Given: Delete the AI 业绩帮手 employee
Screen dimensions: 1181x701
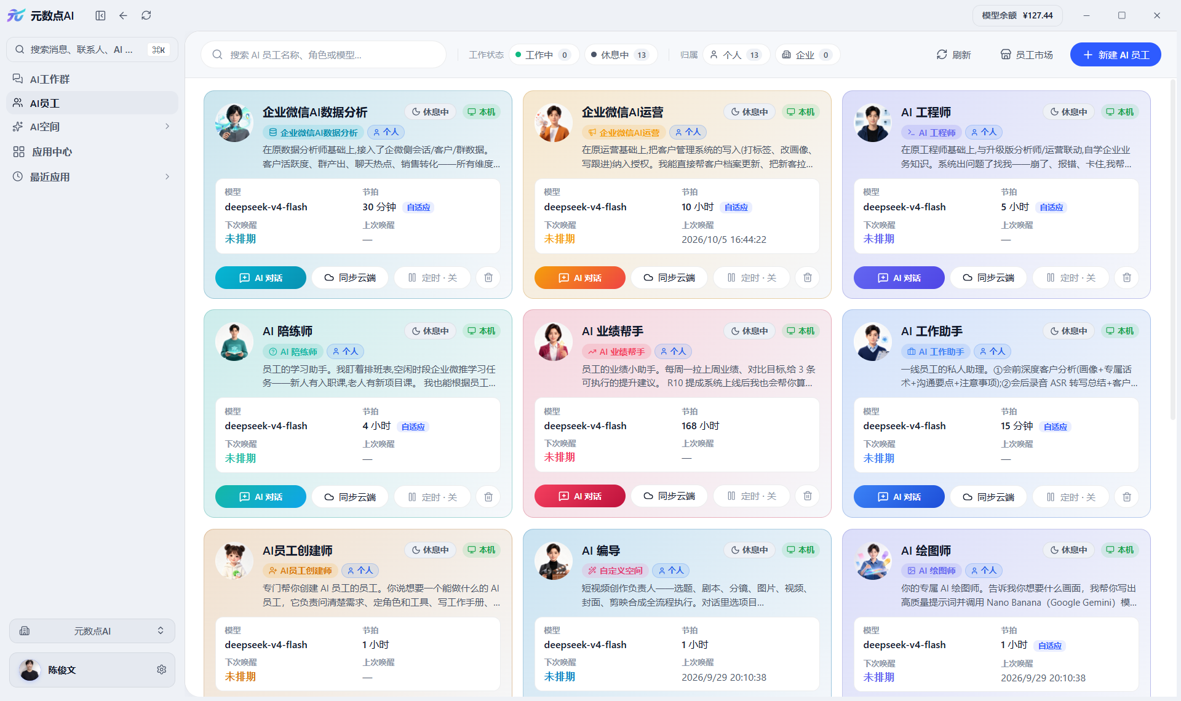Looking at the screenshot, I should [x=808, y=496].
